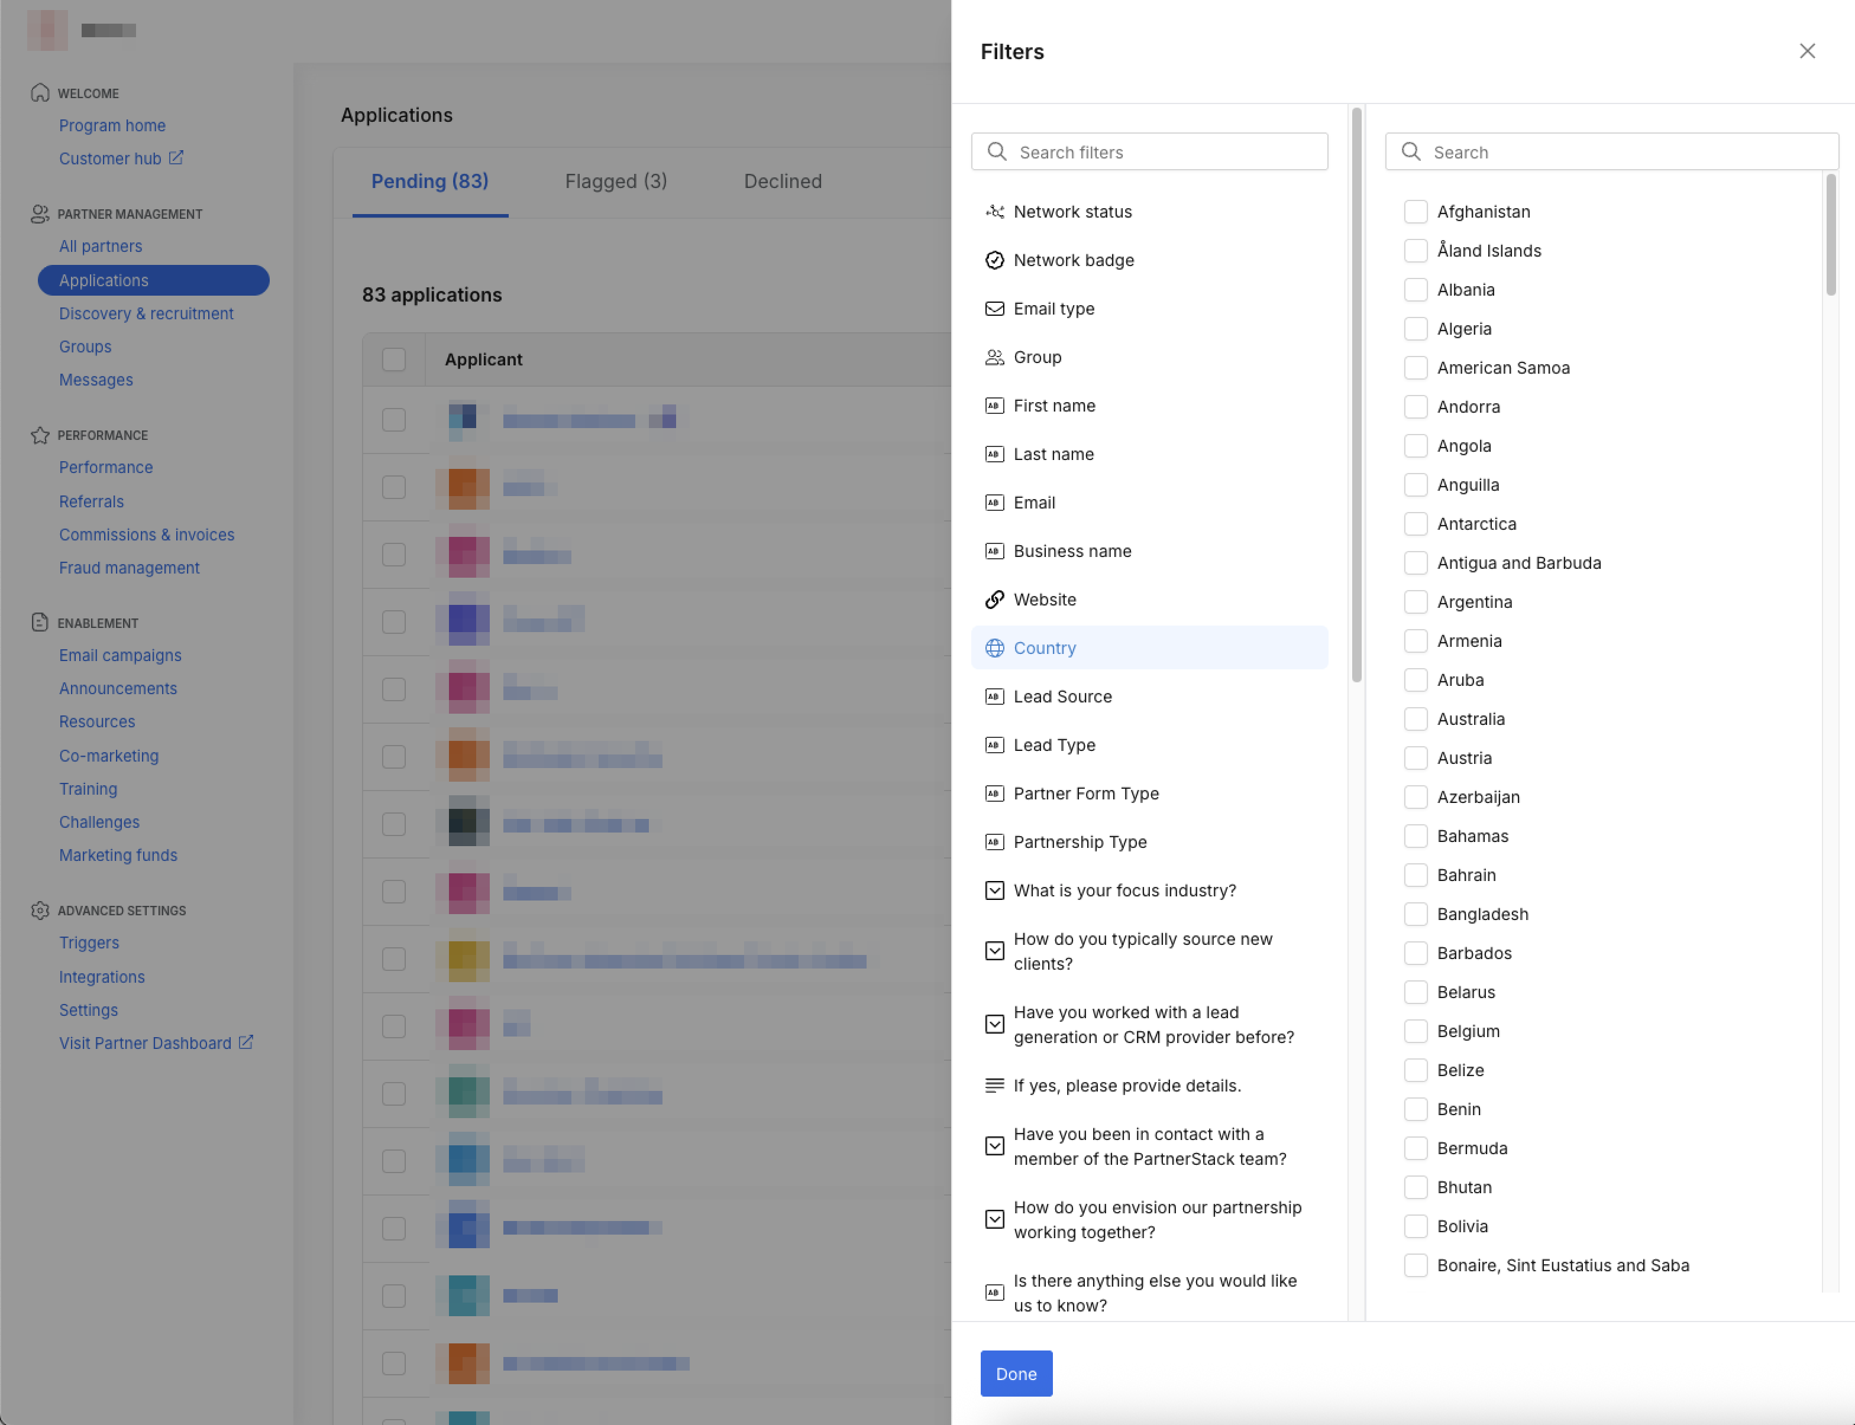Viewport: 1855px width, 1425px height.
Task: Select the Lead Type filter
Action: pos(1149,745)
